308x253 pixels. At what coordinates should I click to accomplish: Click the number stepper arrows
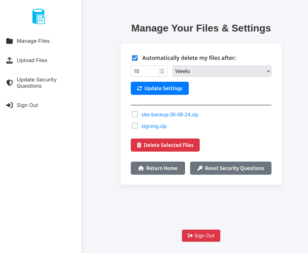point(162,71)
